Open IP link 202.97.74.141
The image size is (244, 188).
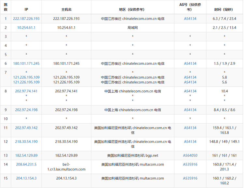coord(26,91)
